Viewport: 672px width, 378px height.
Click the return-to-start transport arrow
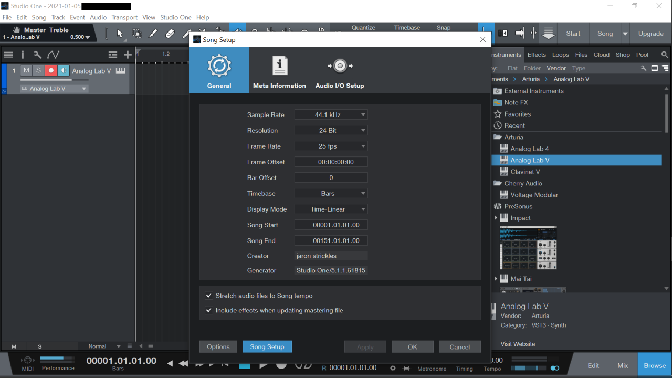(x=226, y=364)
